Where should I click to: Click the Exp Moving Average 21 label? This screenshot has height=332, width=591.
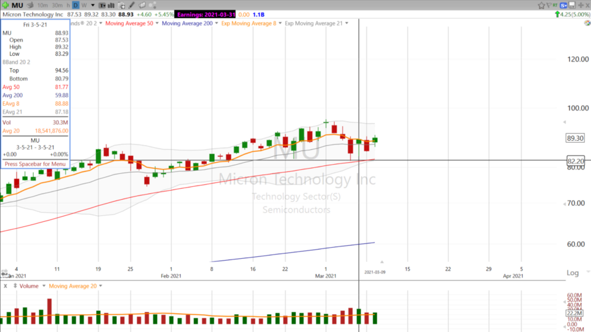[x=313, y=23]
